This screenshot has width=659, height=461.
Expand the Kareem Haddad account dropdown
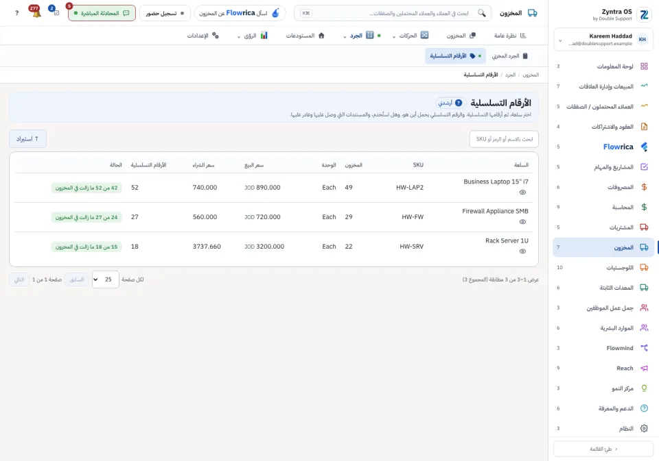pos(560,40)
